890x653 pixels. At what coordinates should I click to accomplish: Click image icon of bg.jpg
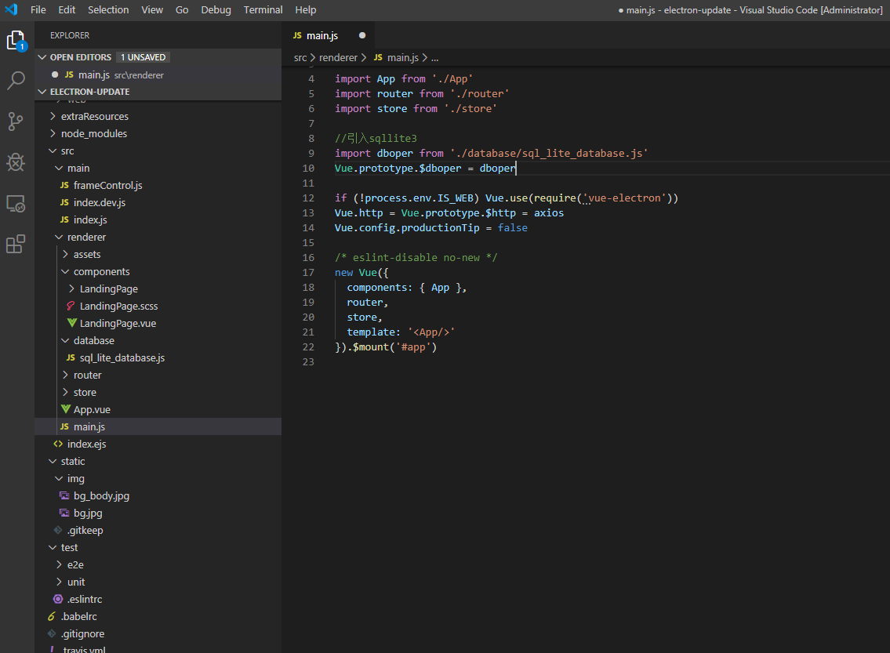65,513
